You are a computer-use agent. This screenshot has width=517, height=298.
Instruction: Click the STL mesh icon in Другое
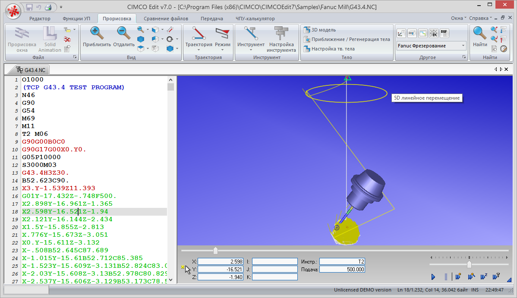[434, 33]
